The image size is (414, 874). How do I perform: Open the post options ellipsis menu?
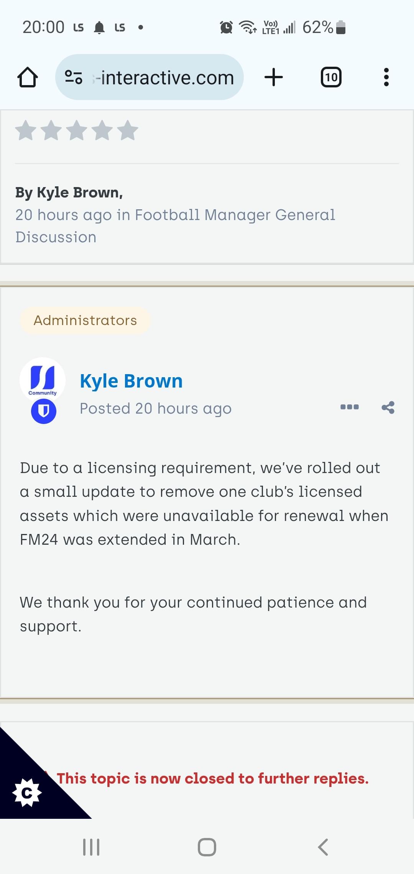pos(350,407)
